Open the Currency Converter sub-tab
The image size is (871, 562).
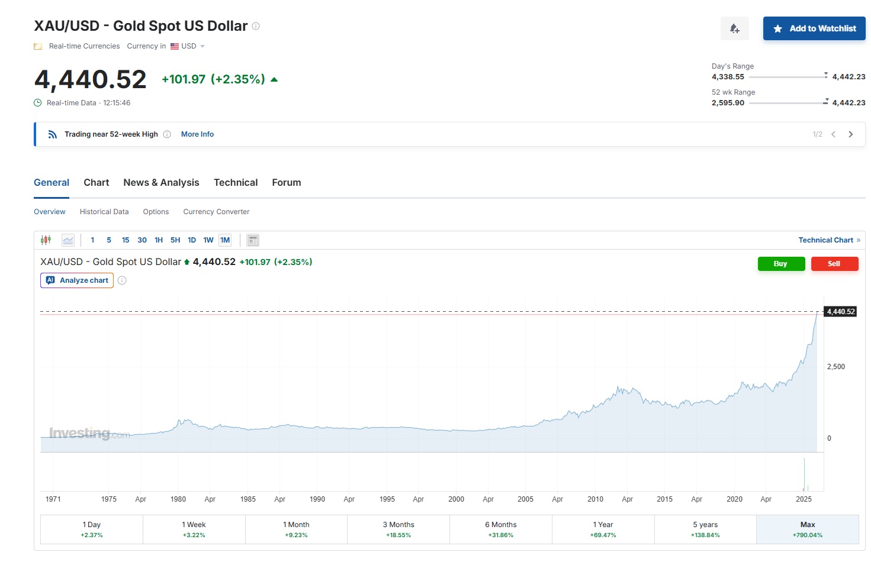tap(216, 212)
